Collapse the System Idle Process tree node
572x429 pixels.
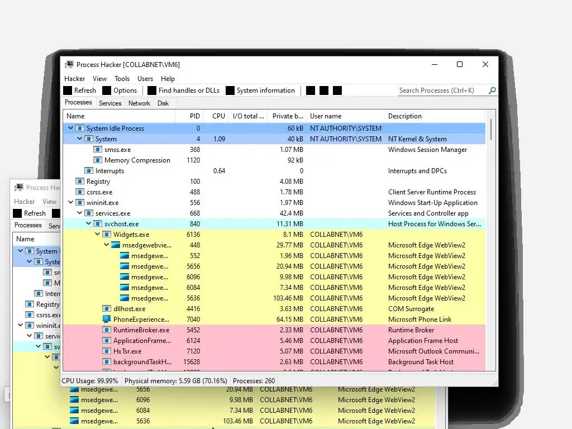click(x=71, y=128)
